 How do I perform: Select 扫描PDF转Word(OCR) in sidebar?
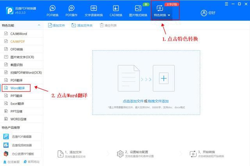[x=21, y=73]
